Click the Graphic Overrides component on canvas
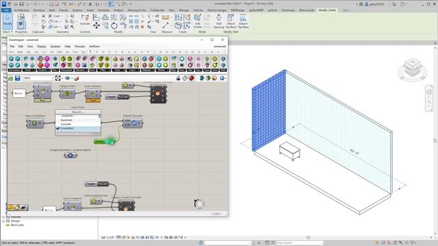The height and width of the screenshot is (246, 438). (133, 123)
